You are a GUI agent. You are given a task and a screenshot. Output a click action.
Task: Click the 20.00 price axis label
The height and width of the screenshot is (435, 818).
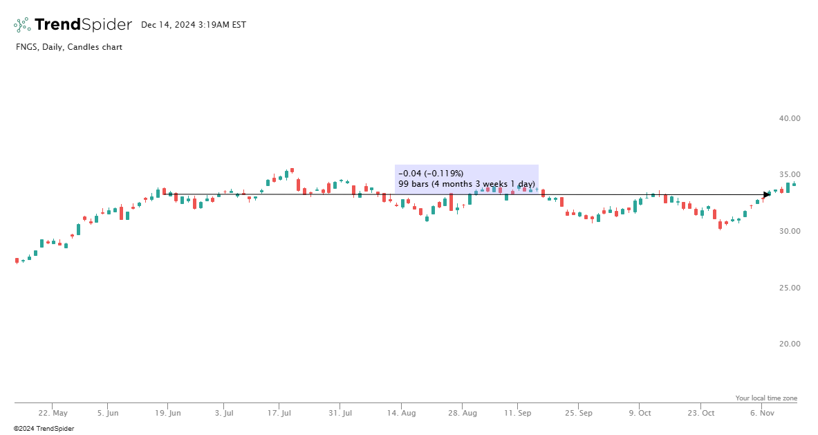tap(790, 344)
